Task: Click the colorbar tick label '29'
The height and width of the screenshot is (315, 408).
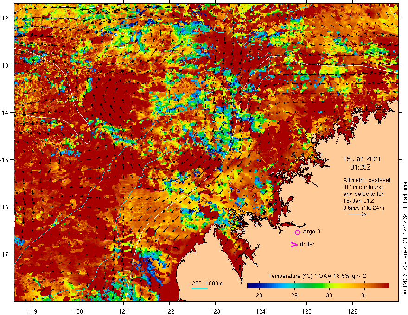Action: click(294, 295)
